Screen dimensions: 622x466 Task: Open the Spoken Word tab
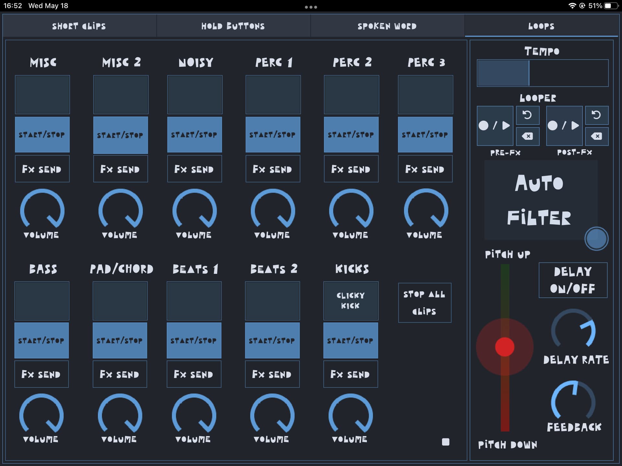pyautogui.click(x=387, y=26)
